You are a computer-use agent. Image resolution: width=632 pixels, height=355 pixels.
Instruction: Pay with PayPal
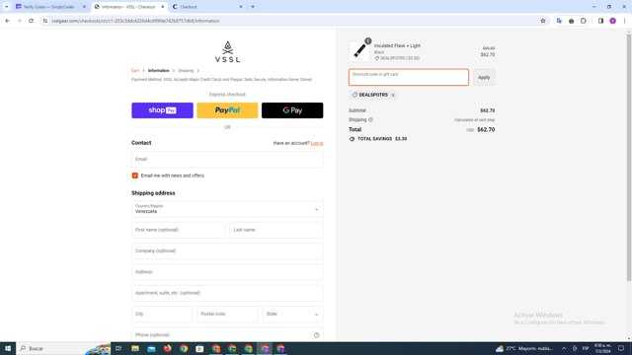(x=227, y=110)
